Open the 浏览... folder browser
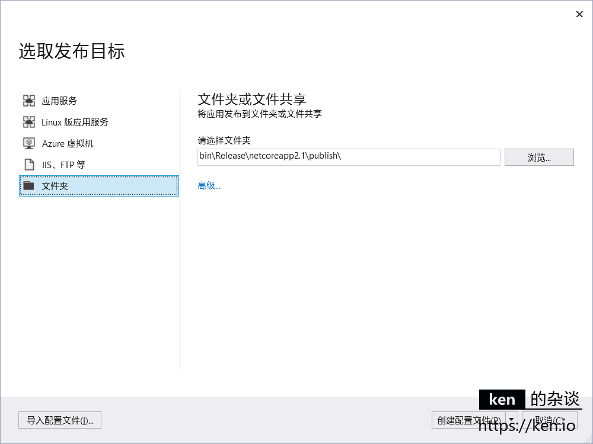Screen dimensions: 593x444 539,157
